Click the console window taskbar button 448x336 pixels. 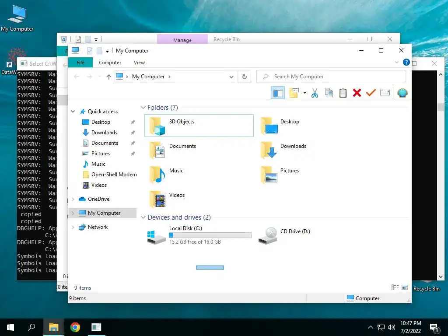[x=96, y=327]
